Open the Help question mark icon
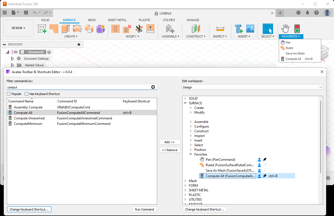Screen dimensions: 334x216 click(317, 13)
